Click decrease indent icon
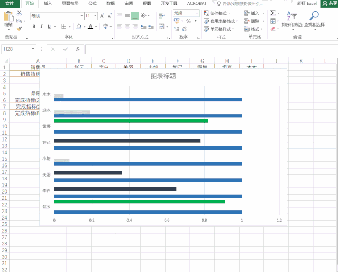Image resolution: width=338 pixels, height=272 pixels. [x=143, y=27]
